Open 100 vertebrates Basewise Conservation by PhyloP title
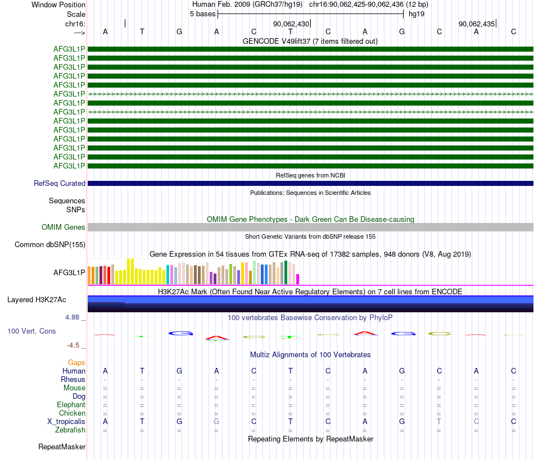Image resolution: width=534 pixels, height=460 pixels. tap(310, 317)
